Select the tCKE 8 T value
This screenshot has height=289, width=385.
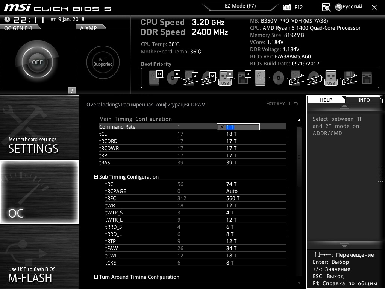[x=230, y=262]
